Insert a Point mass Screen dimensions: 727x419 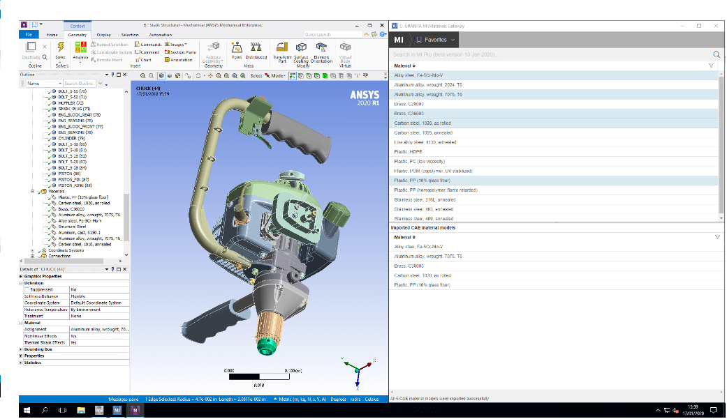[x=237, y=50]
